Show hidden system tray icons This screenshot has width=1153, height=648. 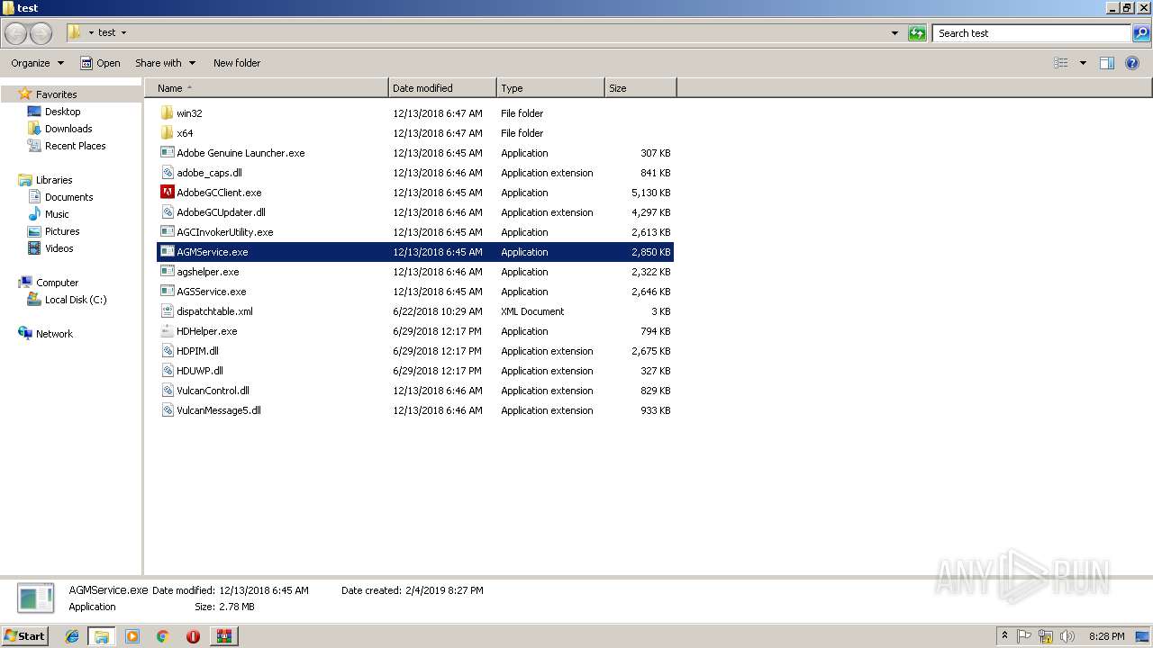(x=1004, y=636)
